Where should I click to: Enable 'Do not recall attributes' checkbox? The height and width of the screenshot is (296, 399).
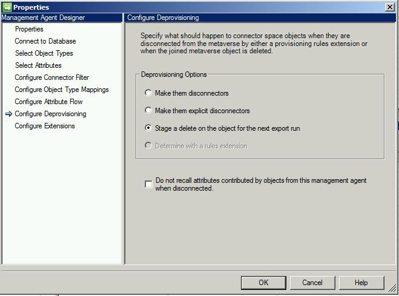point(148,184)
